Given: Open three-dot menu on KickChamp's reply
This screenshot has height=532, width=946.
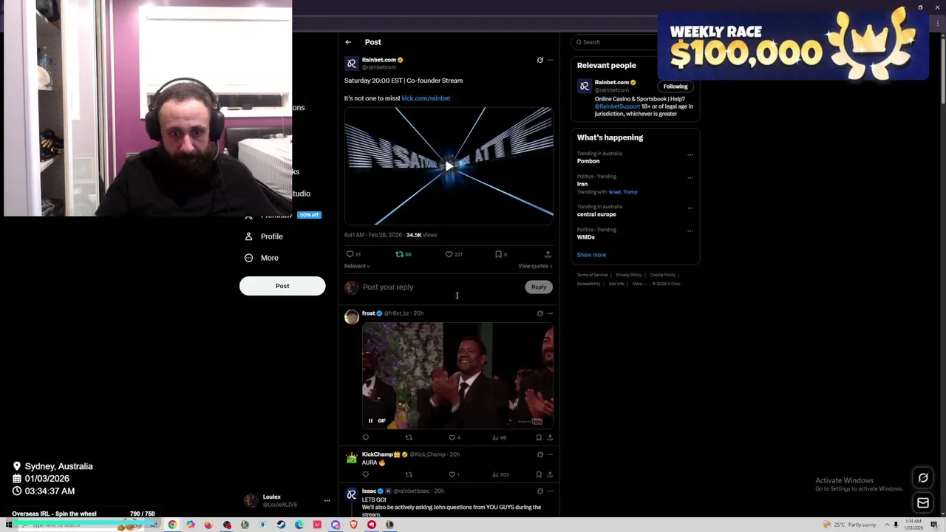Looking at the screenshot, I should [x=549, y=454].
